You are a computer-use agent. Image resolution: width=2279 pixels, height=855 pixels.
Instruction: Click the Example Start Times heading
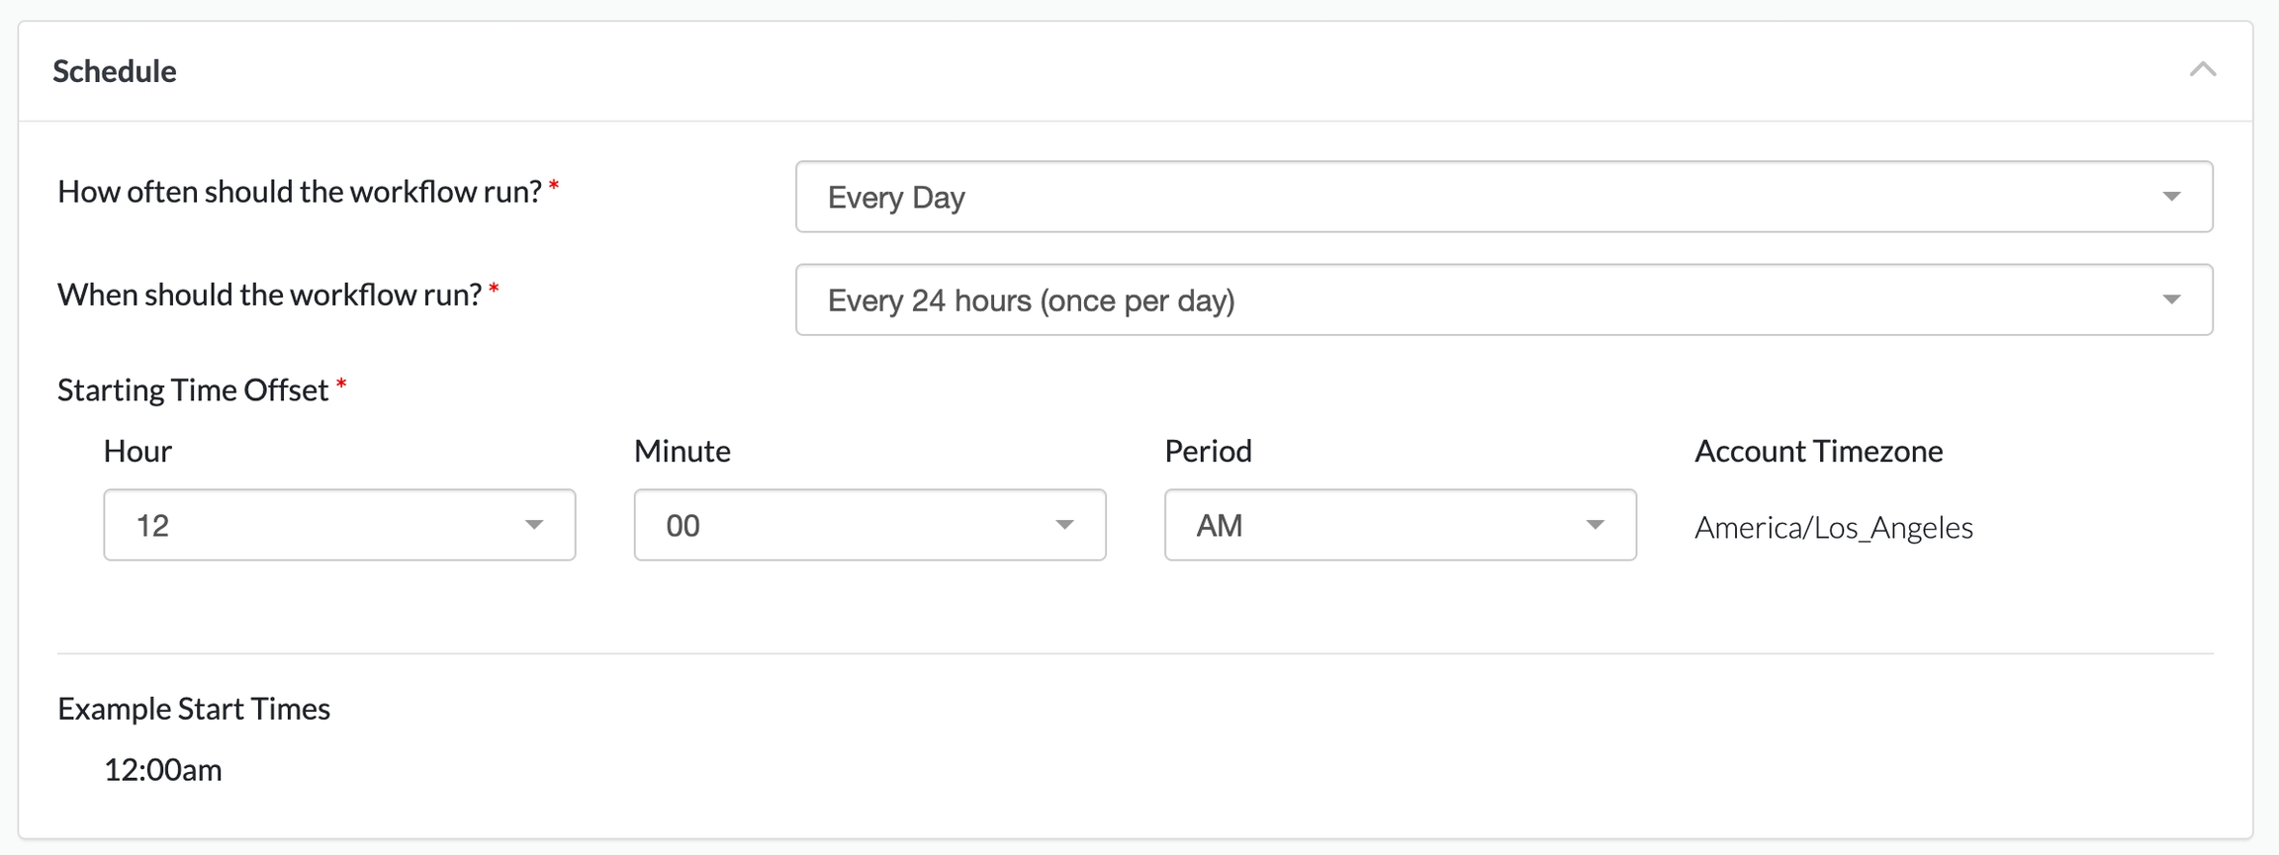pyautogui.click(x=194, y=709)
